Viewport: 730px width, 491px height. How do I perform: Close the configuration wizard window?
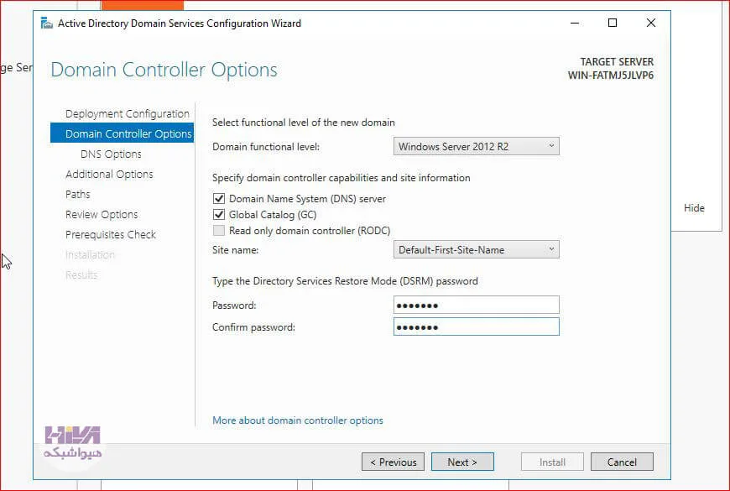coord(651,23)
